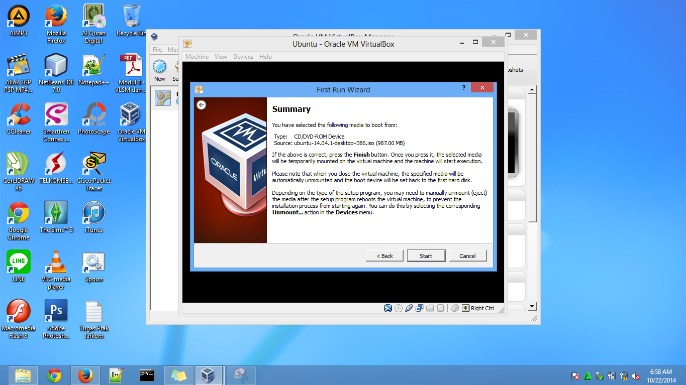Viewport: 686px width, 385px height.
Task: Click Sticky Notes taskbar icon
Action: click(178, 375)
